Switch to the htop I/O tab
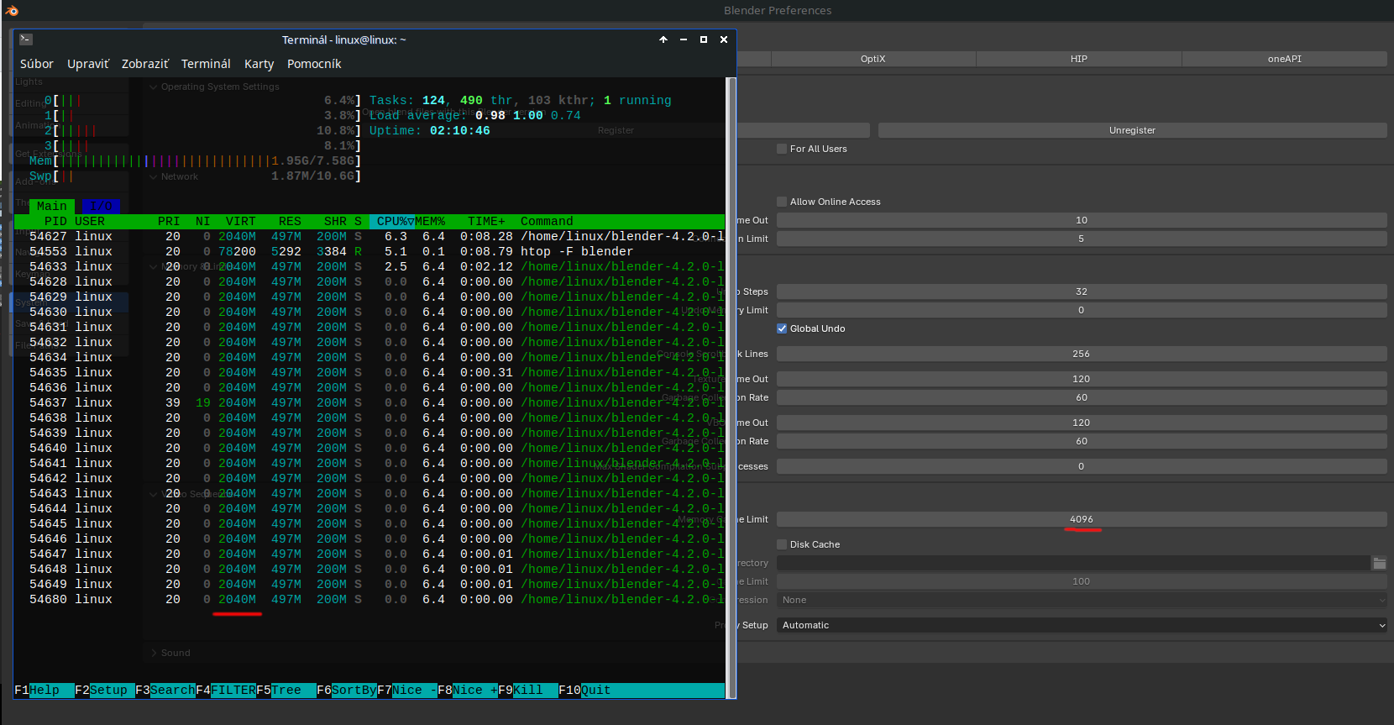The width and height of the screenshot is (1394, 725). (x=101, y=206)
